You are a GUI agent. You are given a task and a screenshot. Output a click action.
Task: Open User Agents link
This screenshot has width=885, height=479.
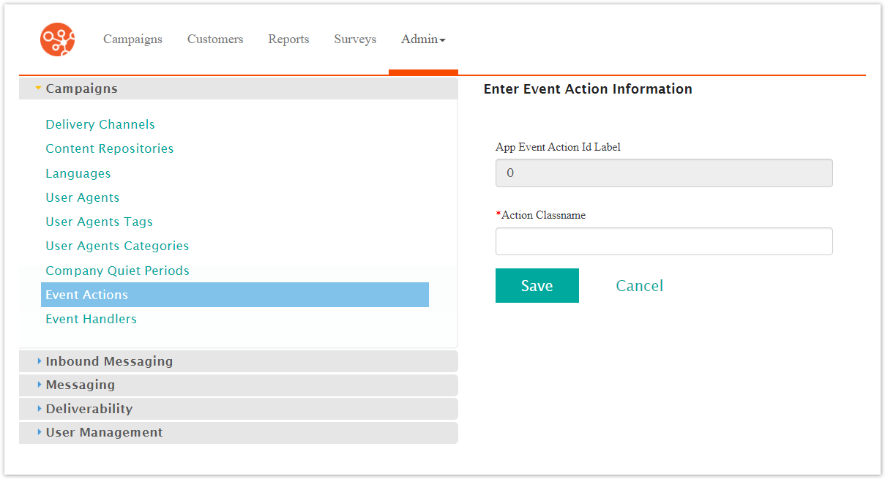(83, 197)
